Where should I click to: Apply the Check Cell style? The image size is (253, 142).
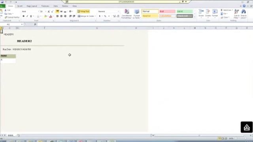point(185,16)
